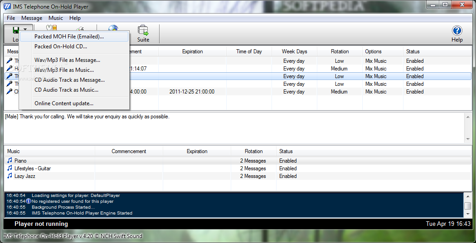476x243 pixels.
Task: Select the Piano music row
Action: (x=238, y=161)
